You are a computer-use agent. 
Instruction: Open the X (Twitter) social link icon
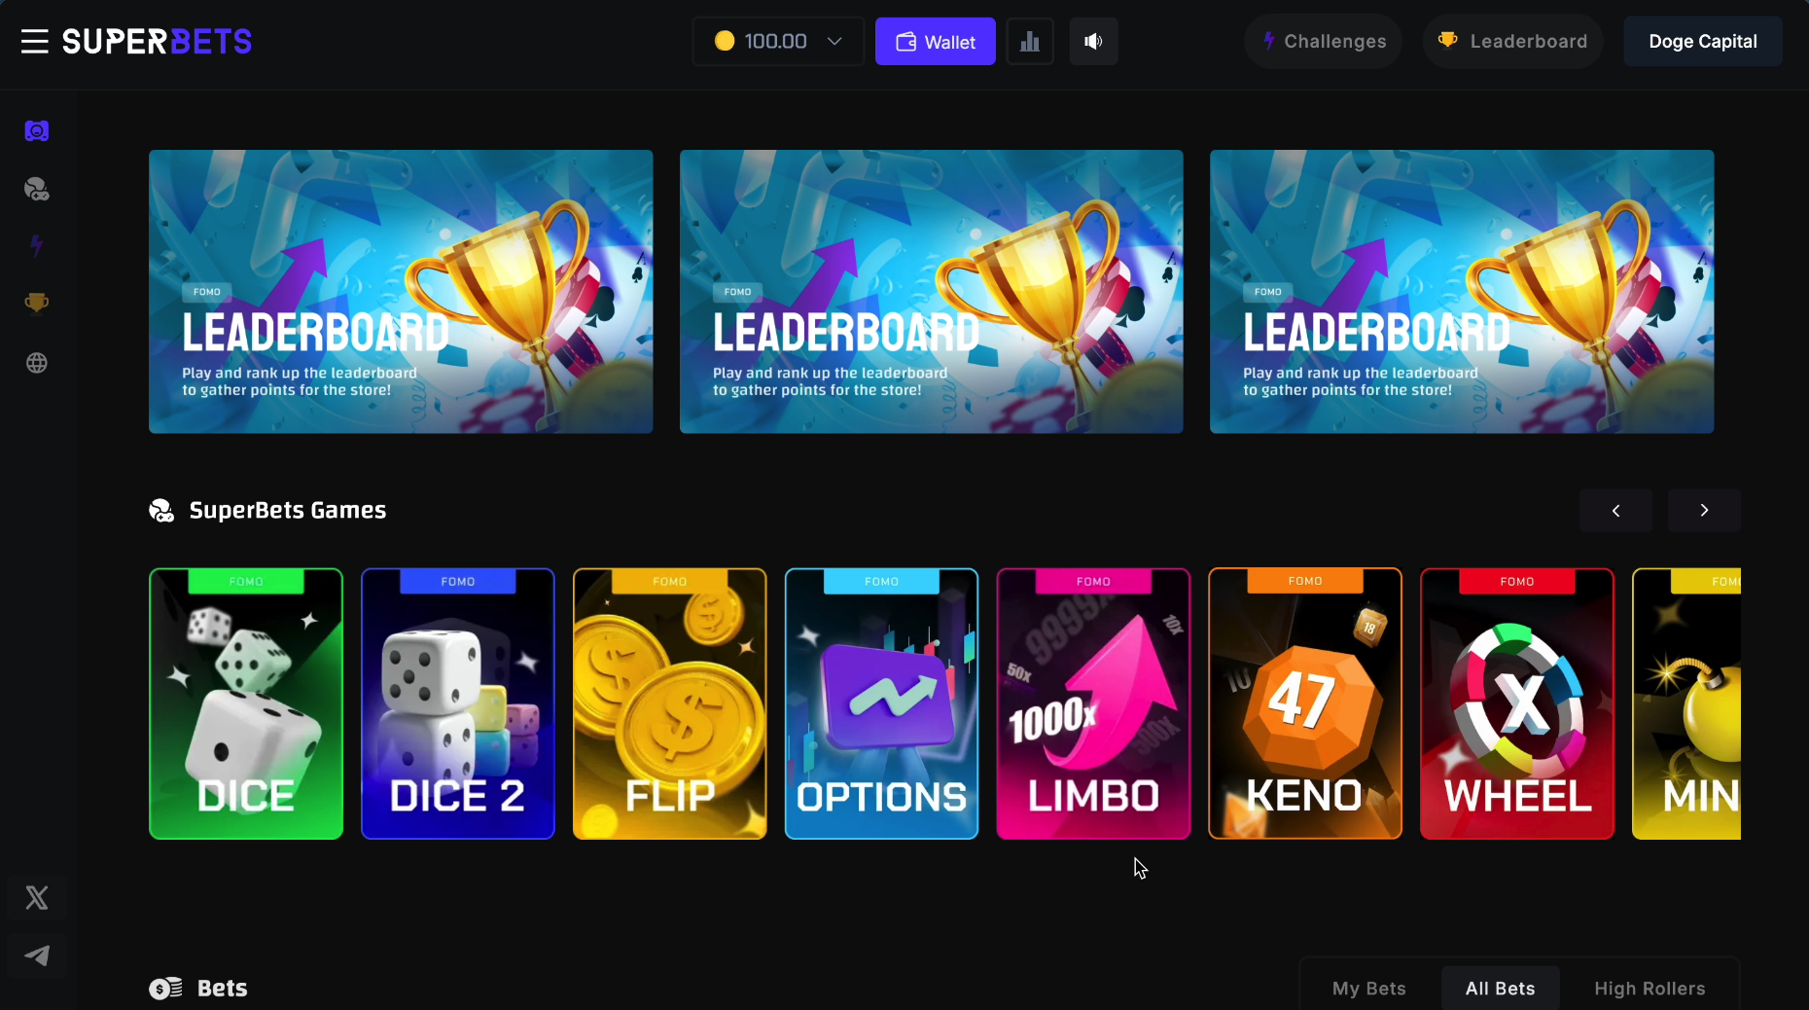click(x=37, y=897)
